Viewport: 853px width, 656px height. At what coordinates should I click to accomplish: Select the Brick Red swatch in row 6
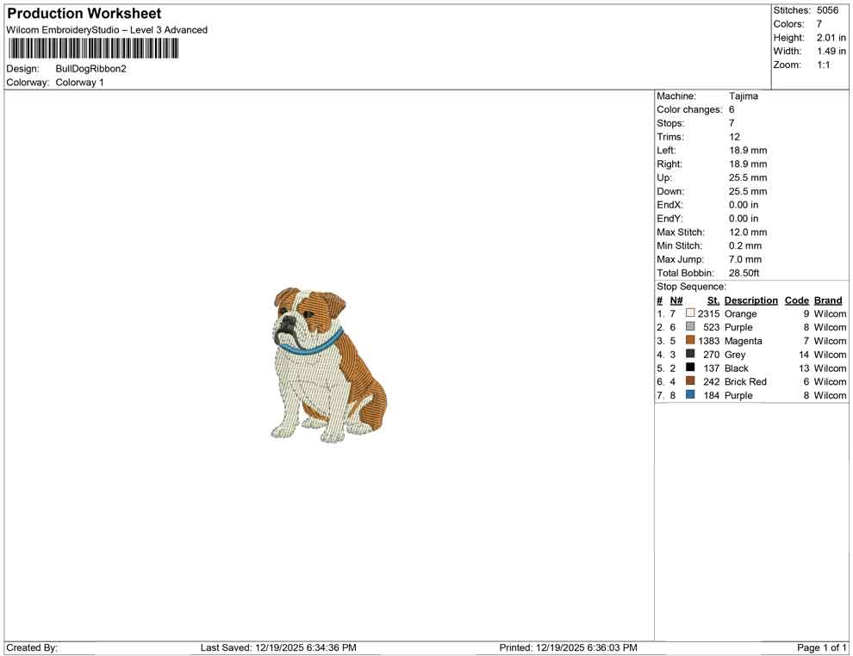coord(689,381)
